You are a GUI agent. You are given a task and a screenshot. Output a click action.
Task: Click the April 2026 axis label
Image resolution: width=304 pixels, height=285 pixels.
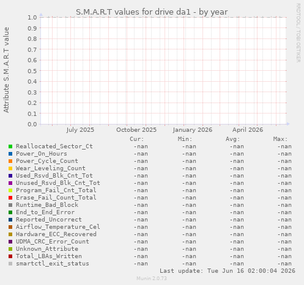point(248,130)
